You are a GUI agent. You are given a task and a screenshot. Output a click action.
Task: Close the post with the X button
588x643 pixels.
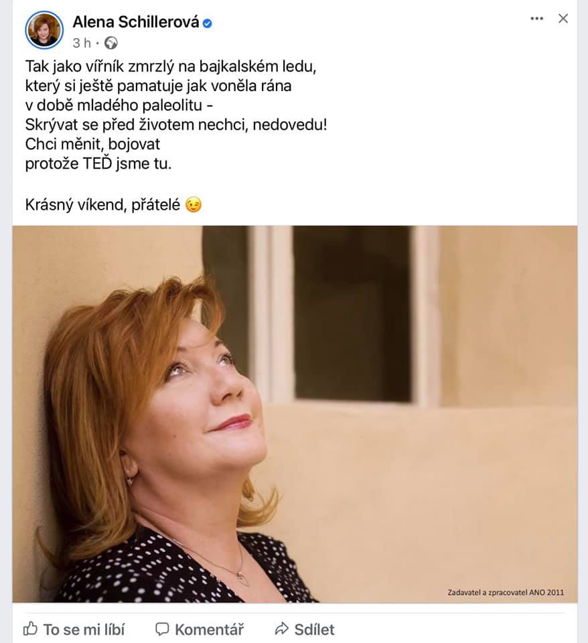pyautogui.click(x=563, y=19)
